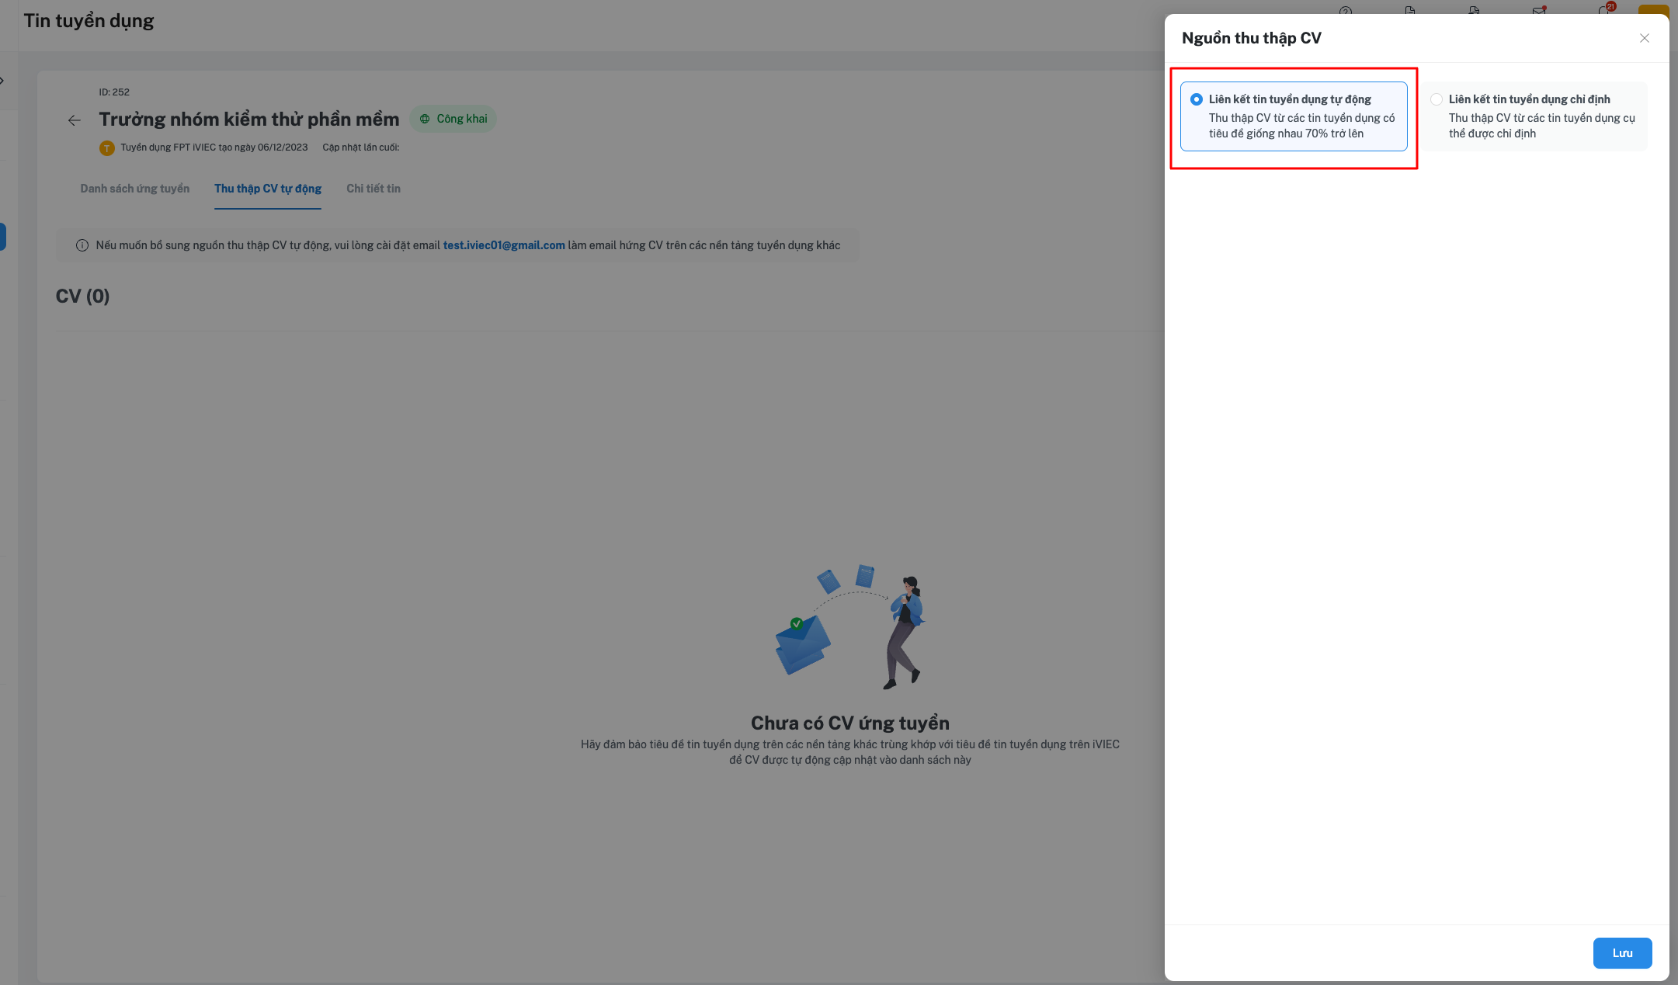This screenshot has width=1678, height=985.
Task: Open the mail envelope icon in header
Action: click(x=1538, y=11)
